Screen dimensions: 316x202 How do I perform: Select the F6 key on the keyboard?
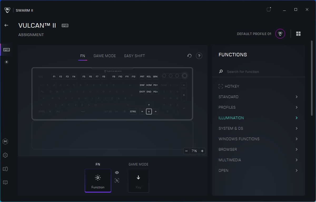pyautogui.click(x=90, y=77)
